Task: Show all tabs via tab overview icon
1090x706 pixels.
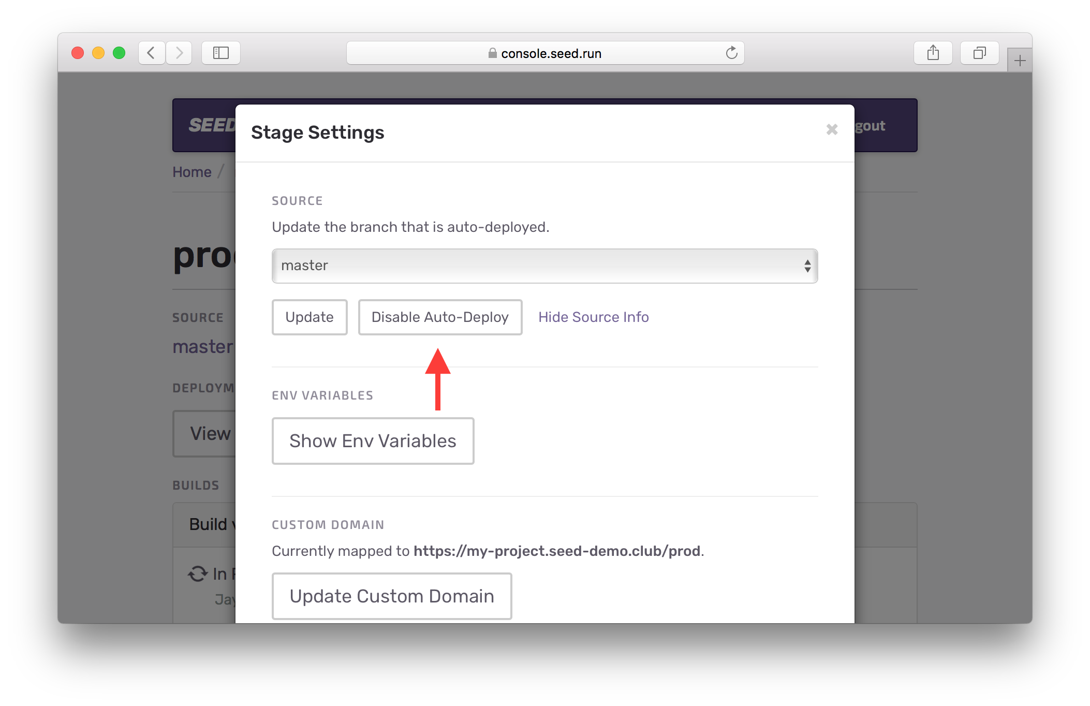Action: coord(979,52)
